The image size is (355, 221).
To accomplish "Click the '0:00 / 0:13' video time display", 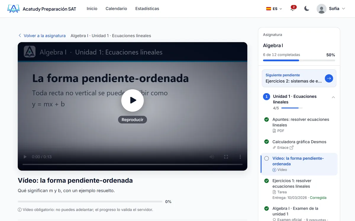I will (x=42, y=157).
